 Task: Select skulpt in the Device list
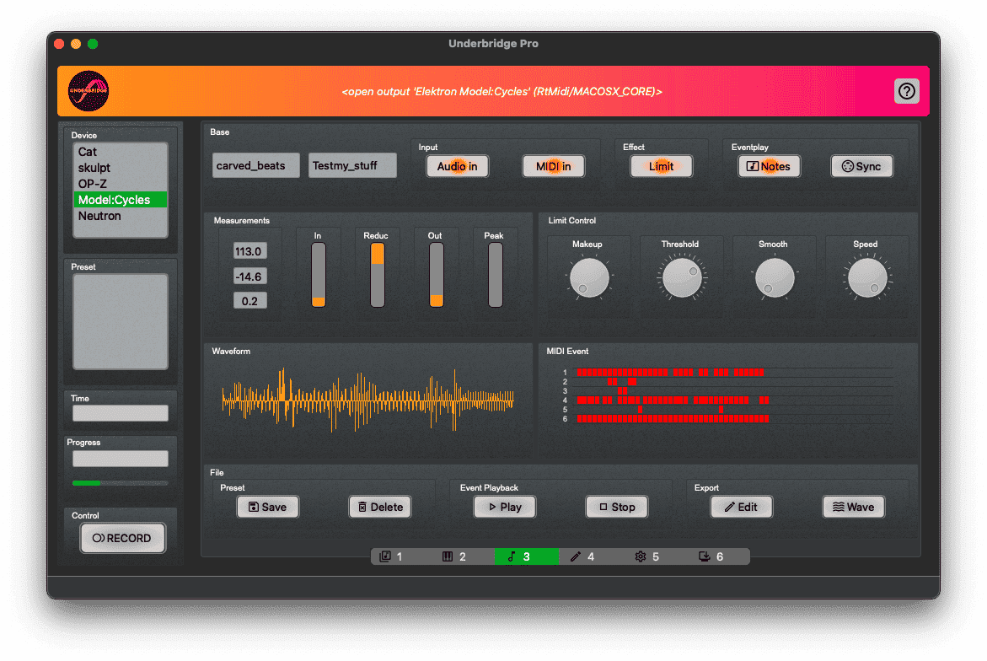(121, 168)
